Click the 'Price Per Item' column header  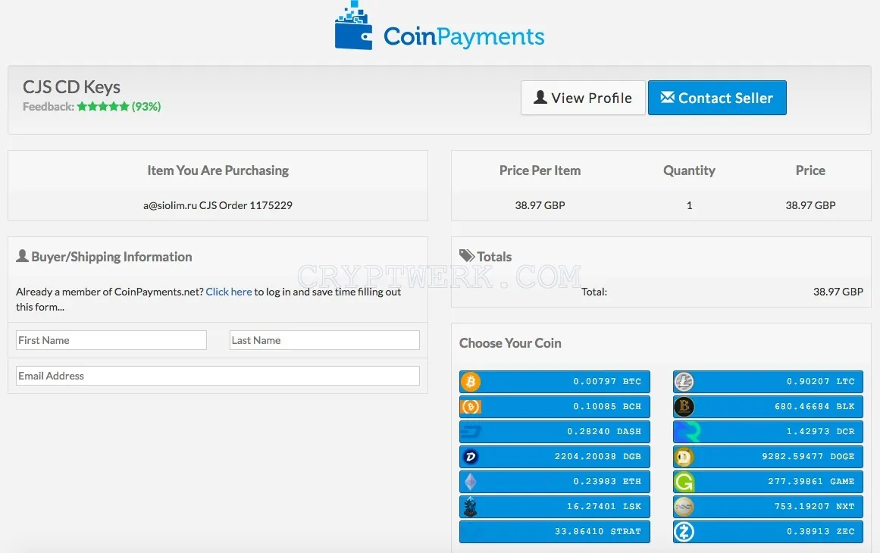coord(540,170)
